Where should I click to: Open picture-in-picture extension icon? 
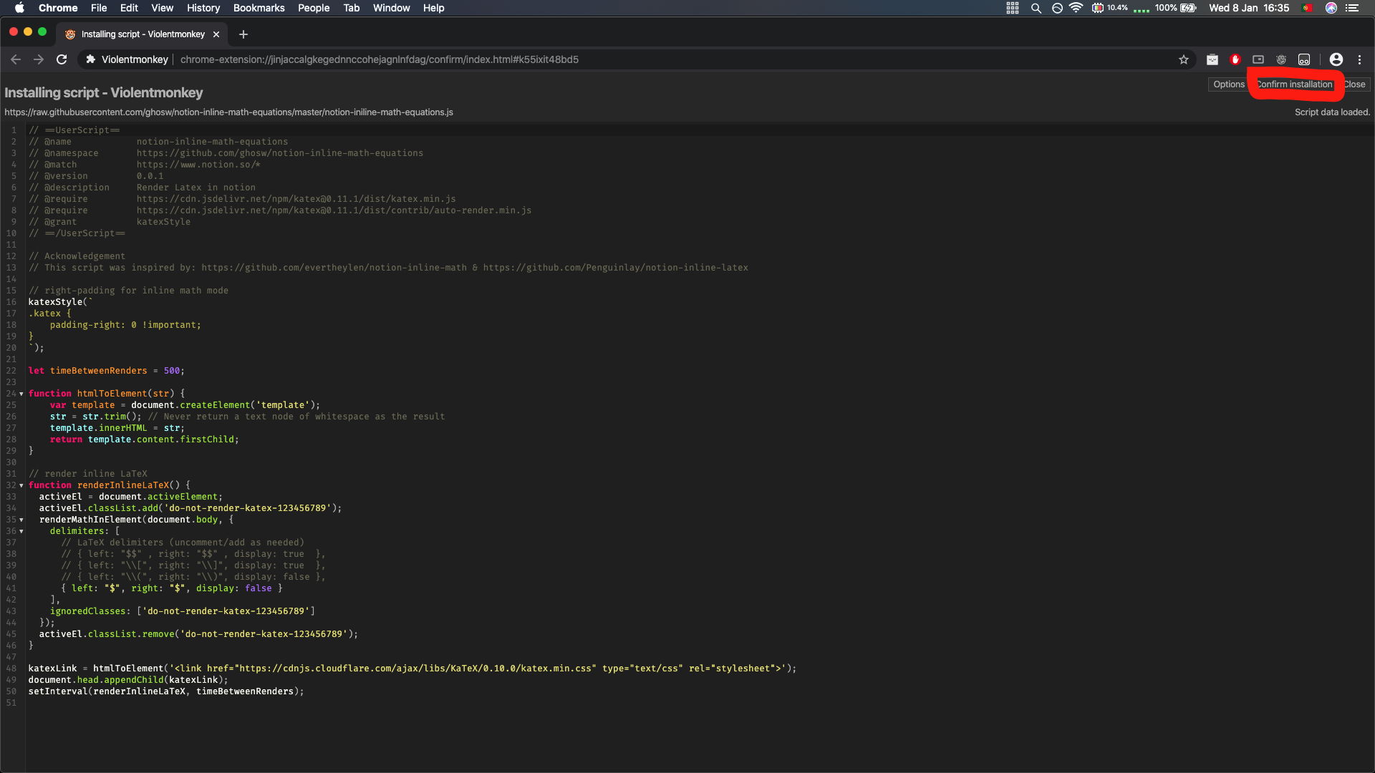pyautogui.click(x=1258, y=59)
